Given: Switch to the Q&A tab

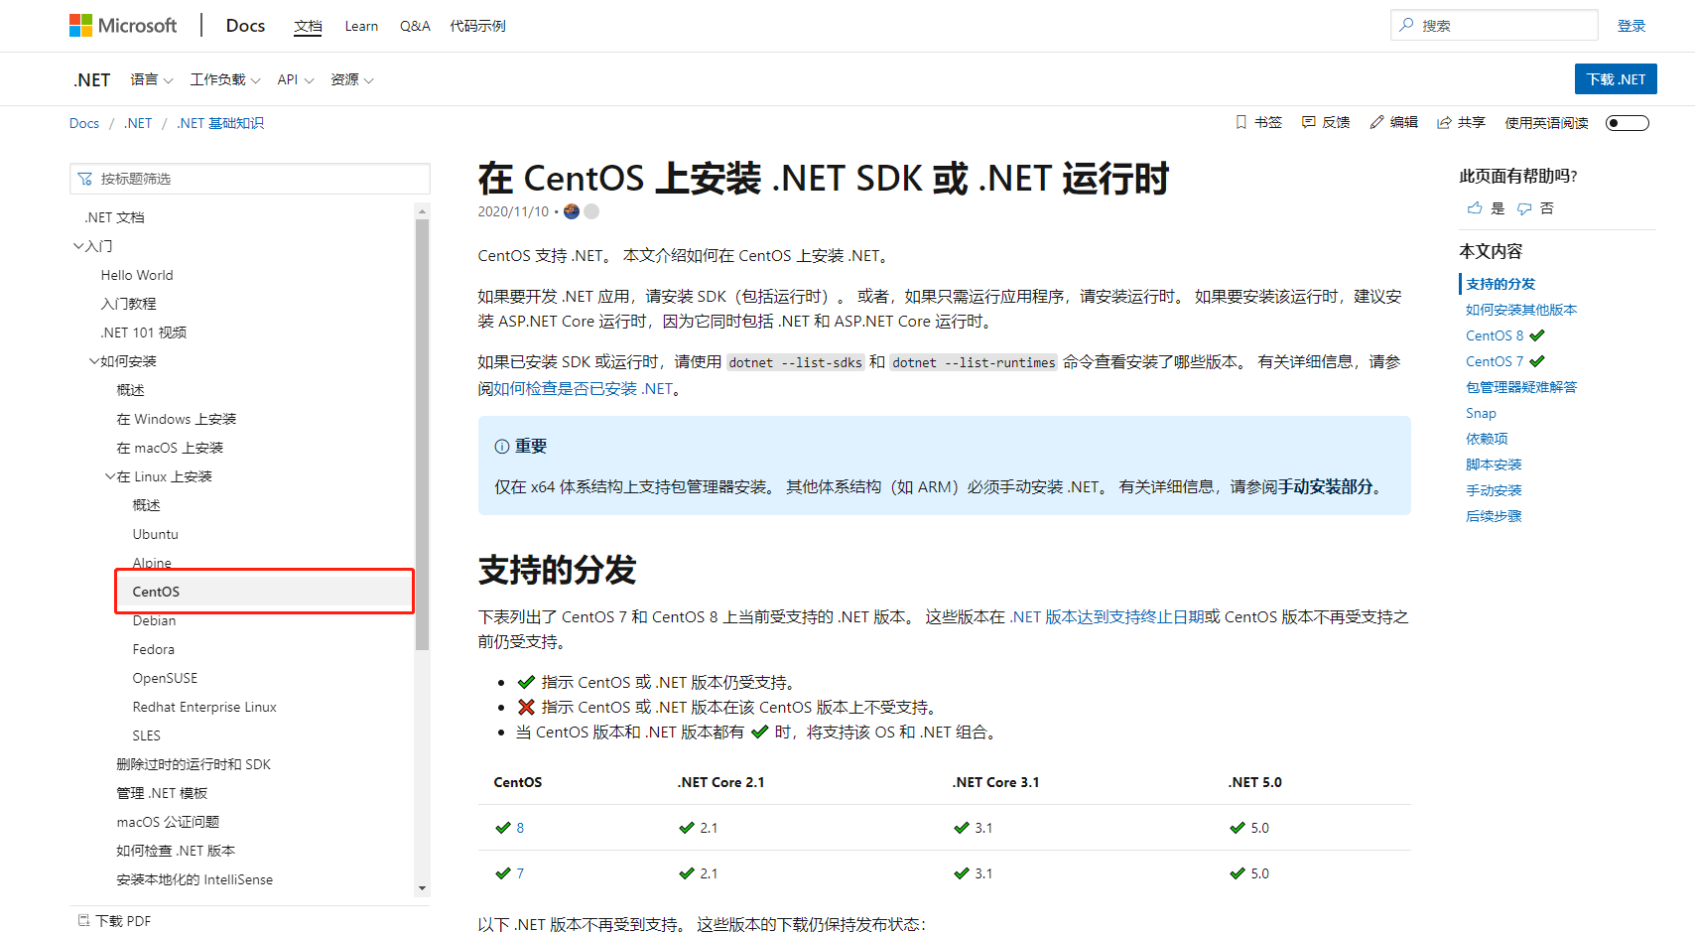Looking at the screenshot, I should coord(415,25).
